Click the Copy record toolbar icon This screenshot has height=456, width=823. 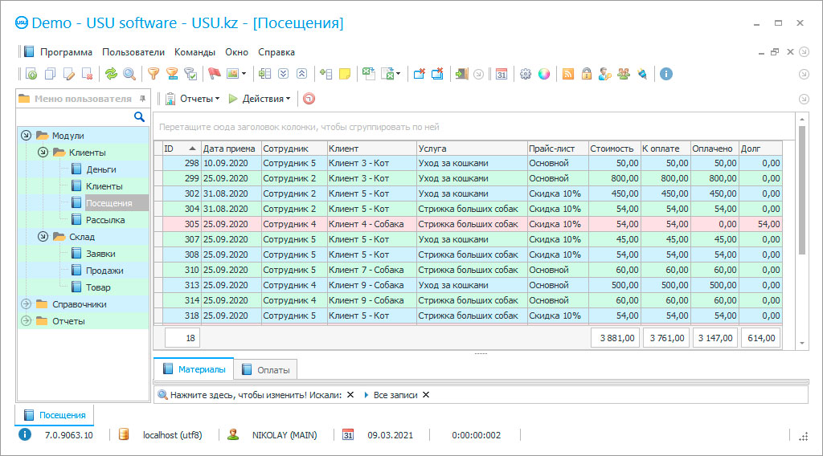point(50,74)
